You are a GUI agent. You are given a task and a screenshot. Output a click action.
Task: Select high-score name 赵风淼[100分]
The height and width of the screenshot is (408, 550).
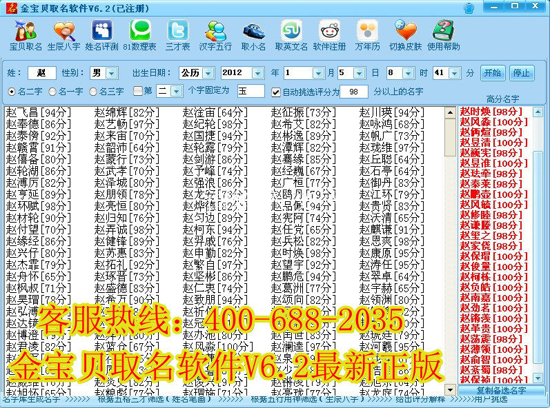494,122
